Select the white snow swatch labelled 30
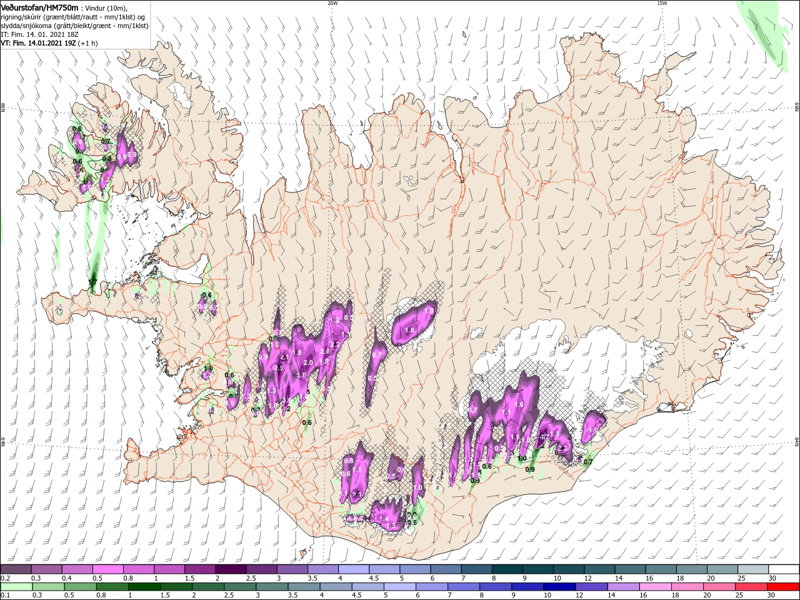The height and width of the screenshot is (600, 800). point(784,569)
